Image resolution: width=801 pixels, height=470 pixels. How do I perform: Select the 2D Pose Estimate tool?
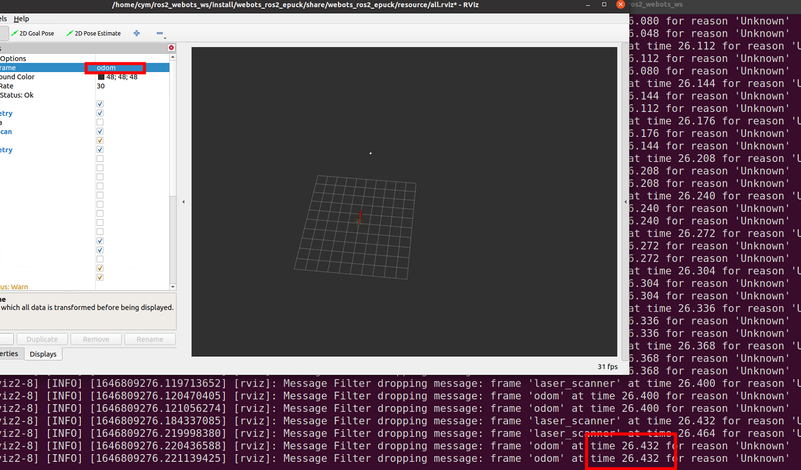93,33
